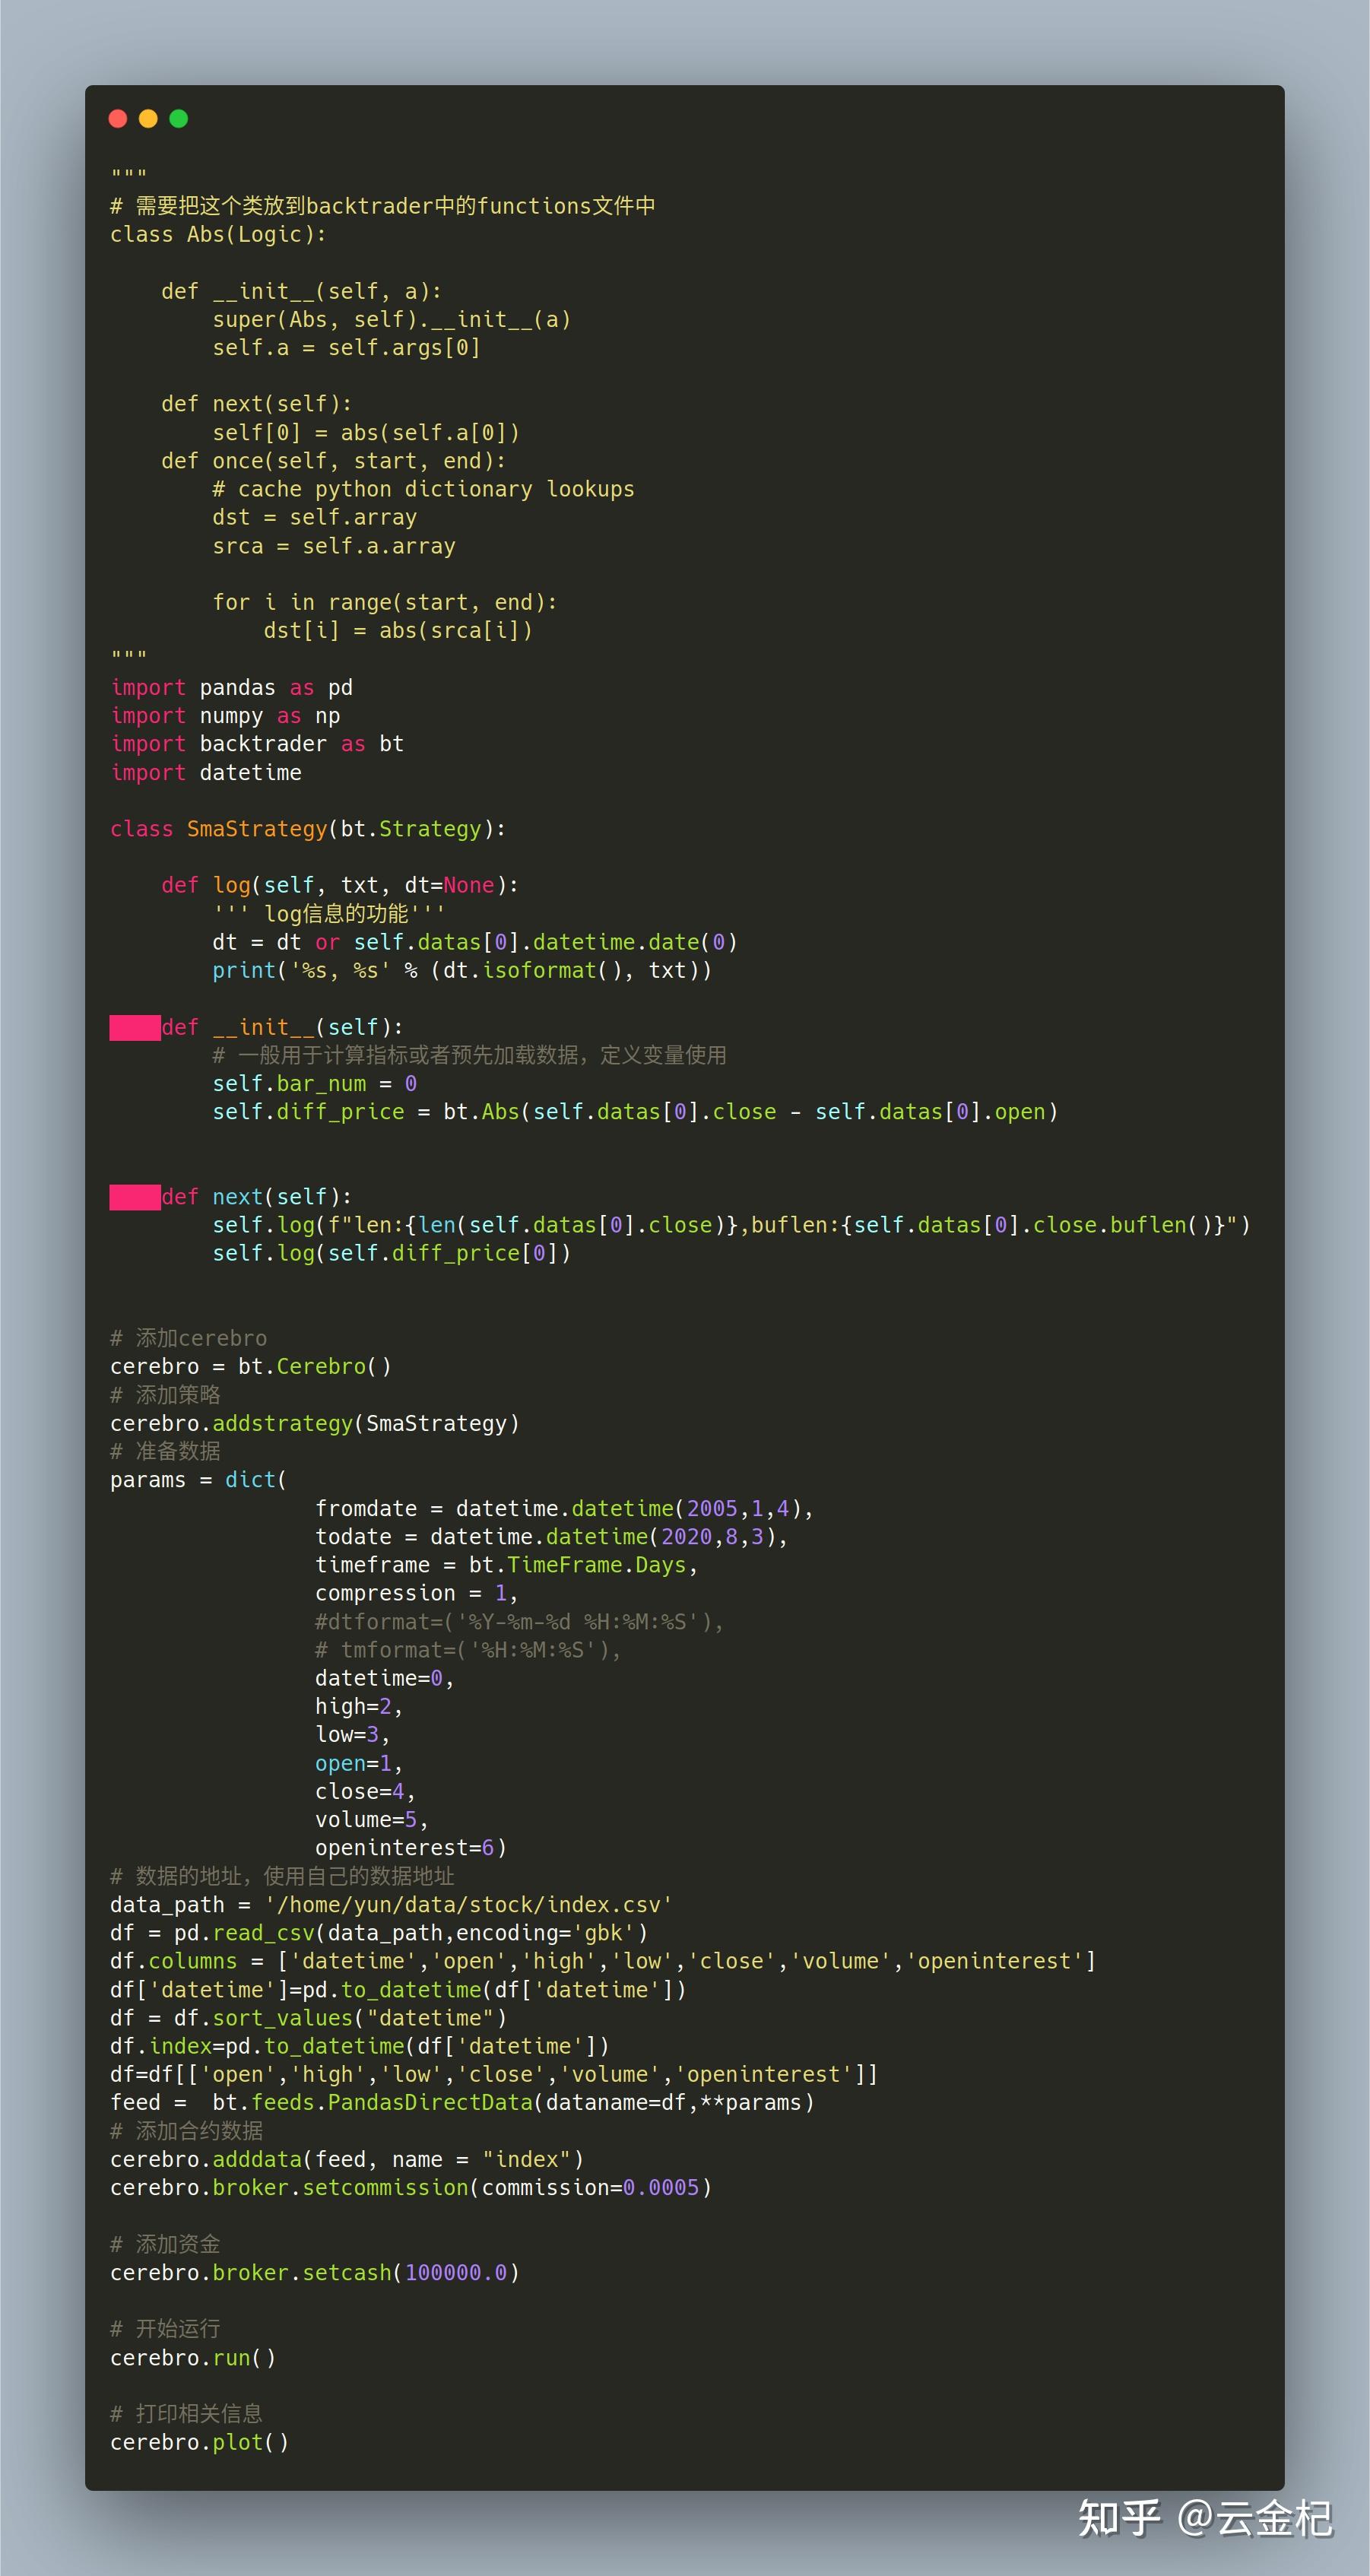Click 'import datetime' line
Viewport: 1370px width, 2576px height.
point(206,772)
